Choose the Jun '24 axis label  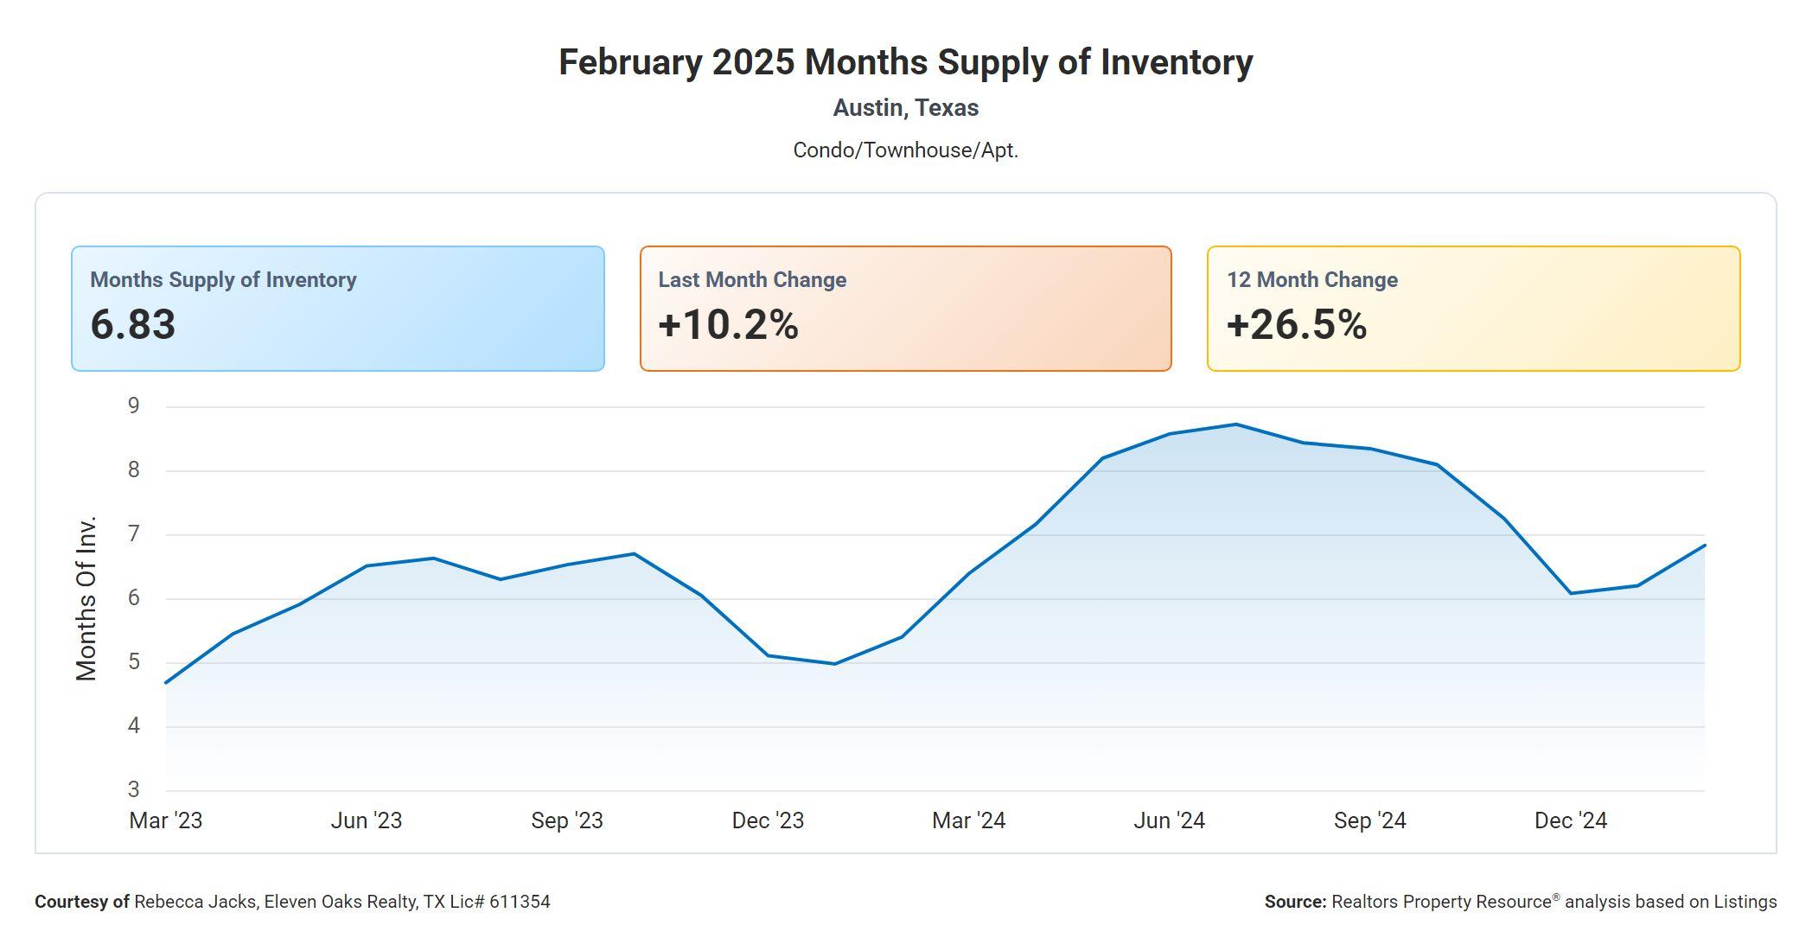(x=1169, y=820)
